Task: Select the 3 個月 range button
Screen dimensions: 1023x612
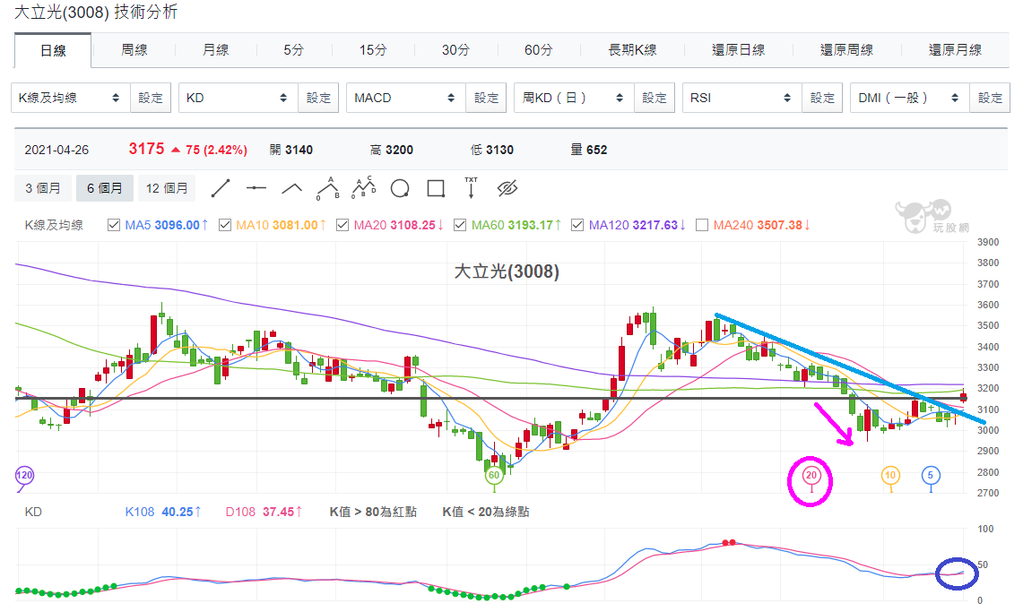Action: point(43,188)
